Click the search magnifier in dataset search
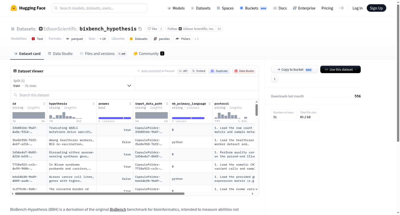 (15, 95)
